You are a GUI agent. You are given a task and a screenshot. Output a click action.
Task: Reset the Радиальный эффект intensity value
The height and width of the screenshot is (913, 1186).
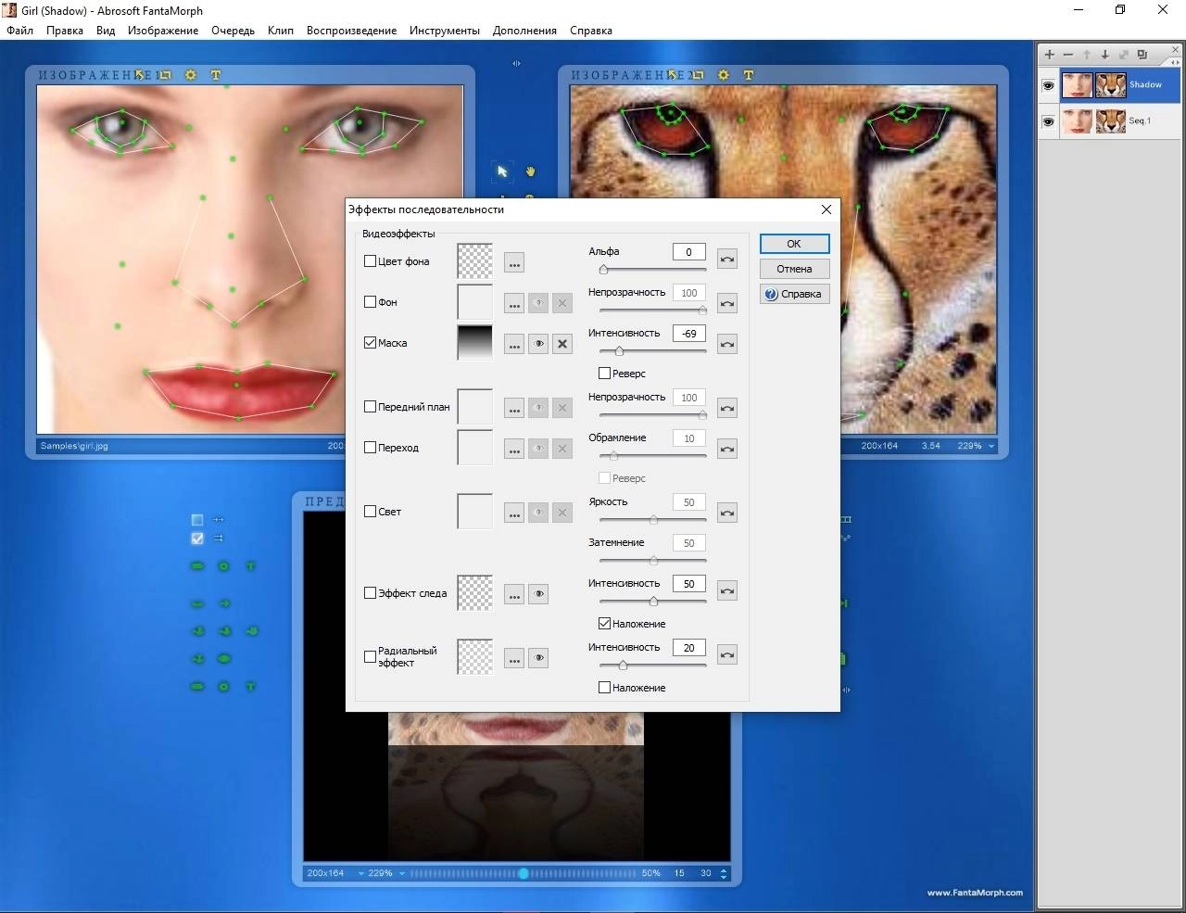[727, 655]
